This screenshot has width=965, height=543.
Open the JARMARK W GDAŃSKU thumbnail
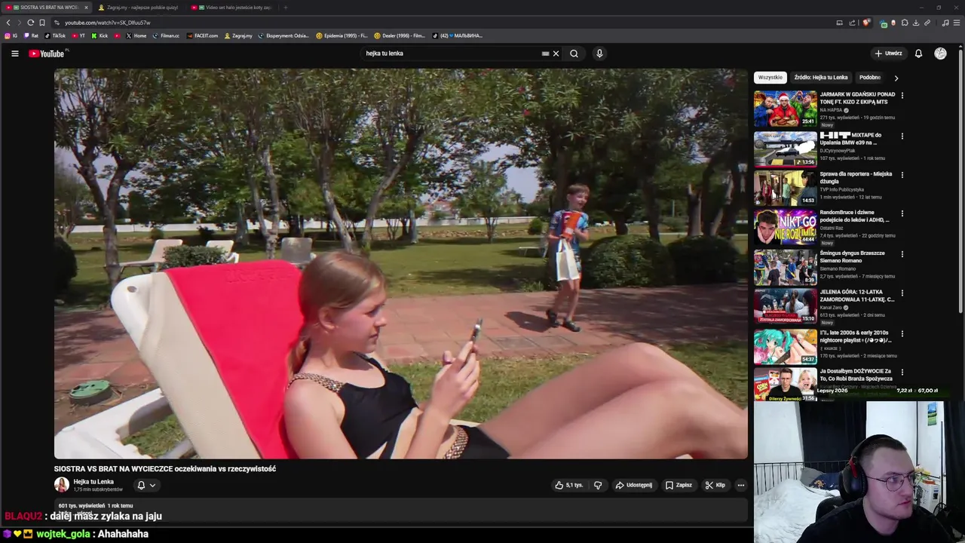pyautogui.click(x=785, y=109)
